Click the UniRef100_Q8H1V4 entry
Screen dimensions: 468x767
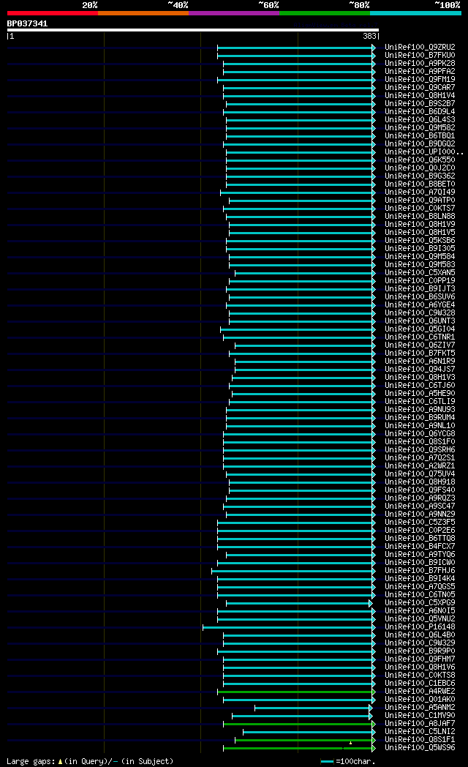[x=420, y=96]
